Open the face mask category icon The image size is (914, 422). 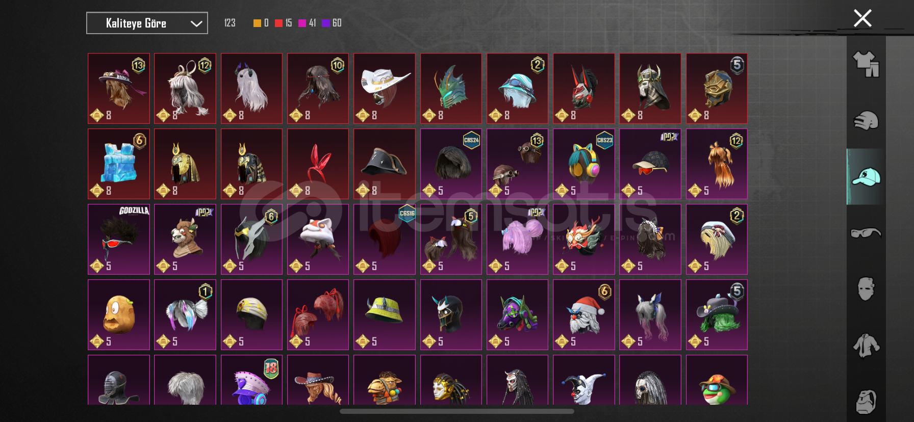[x=866, y=289]
